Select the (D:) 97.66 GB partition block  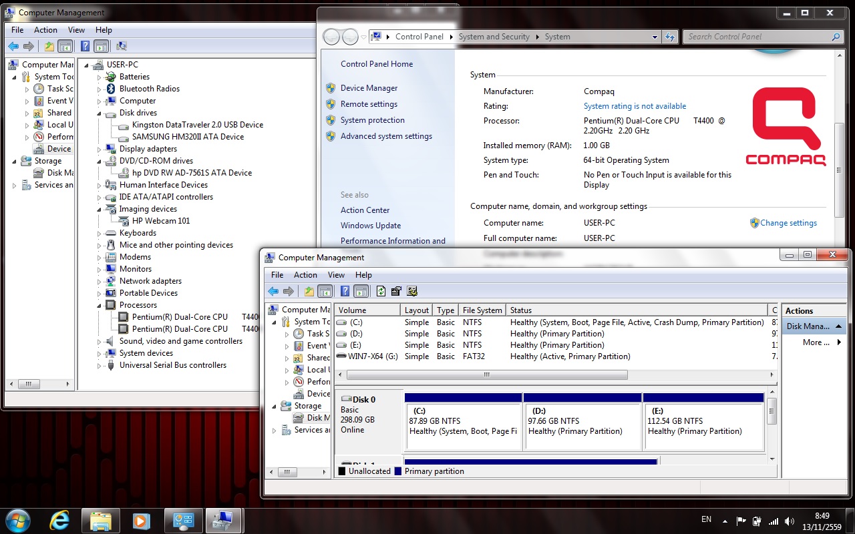582,426
